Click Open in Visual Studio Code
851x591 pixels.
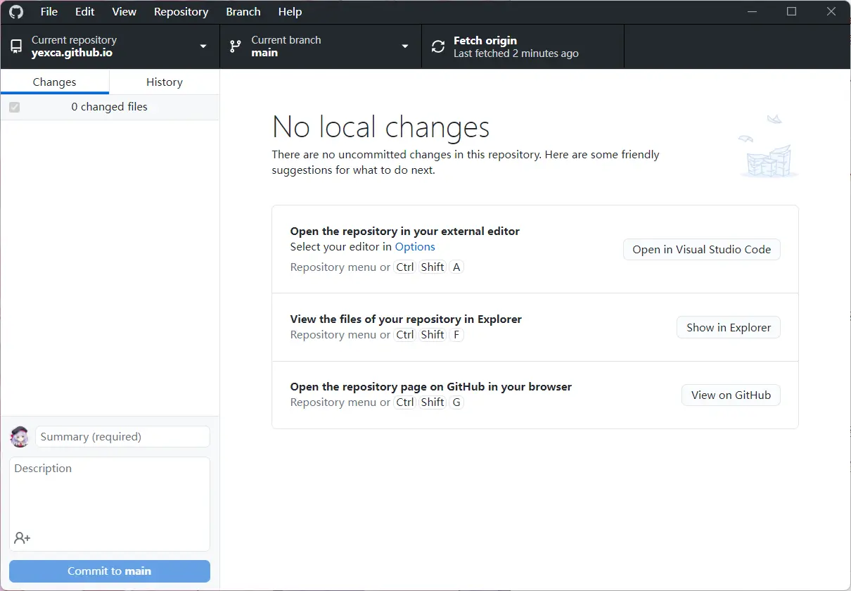click(x=701, y=249)
